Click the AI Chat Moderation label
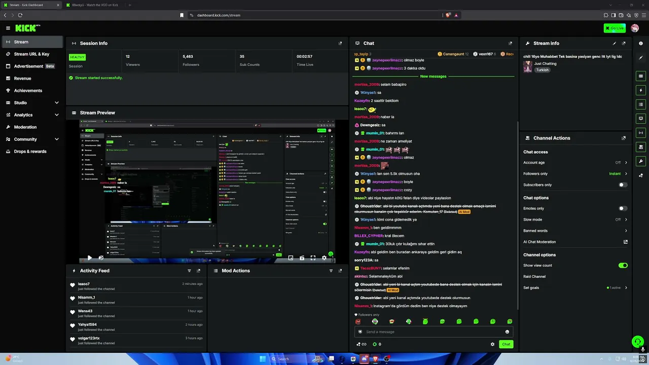The height and width of the screenshot is (365, 649). (x=539, y=242)
